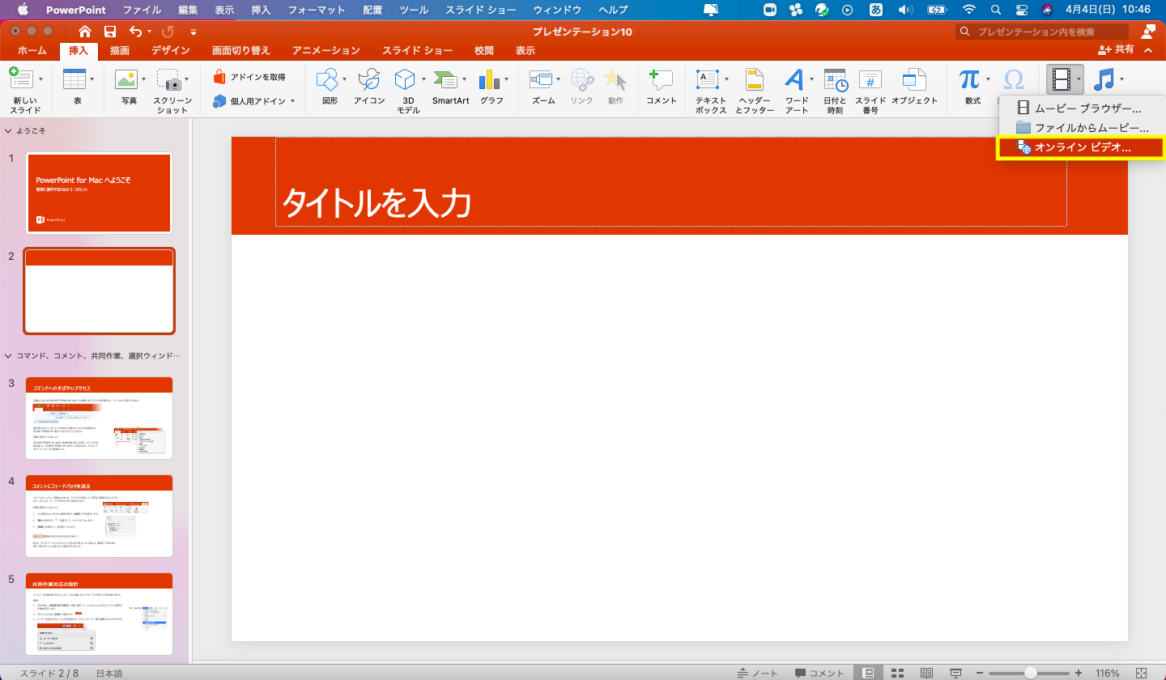
Task: Open the 写真 pictures icon
Action: [x=126, y=79]
